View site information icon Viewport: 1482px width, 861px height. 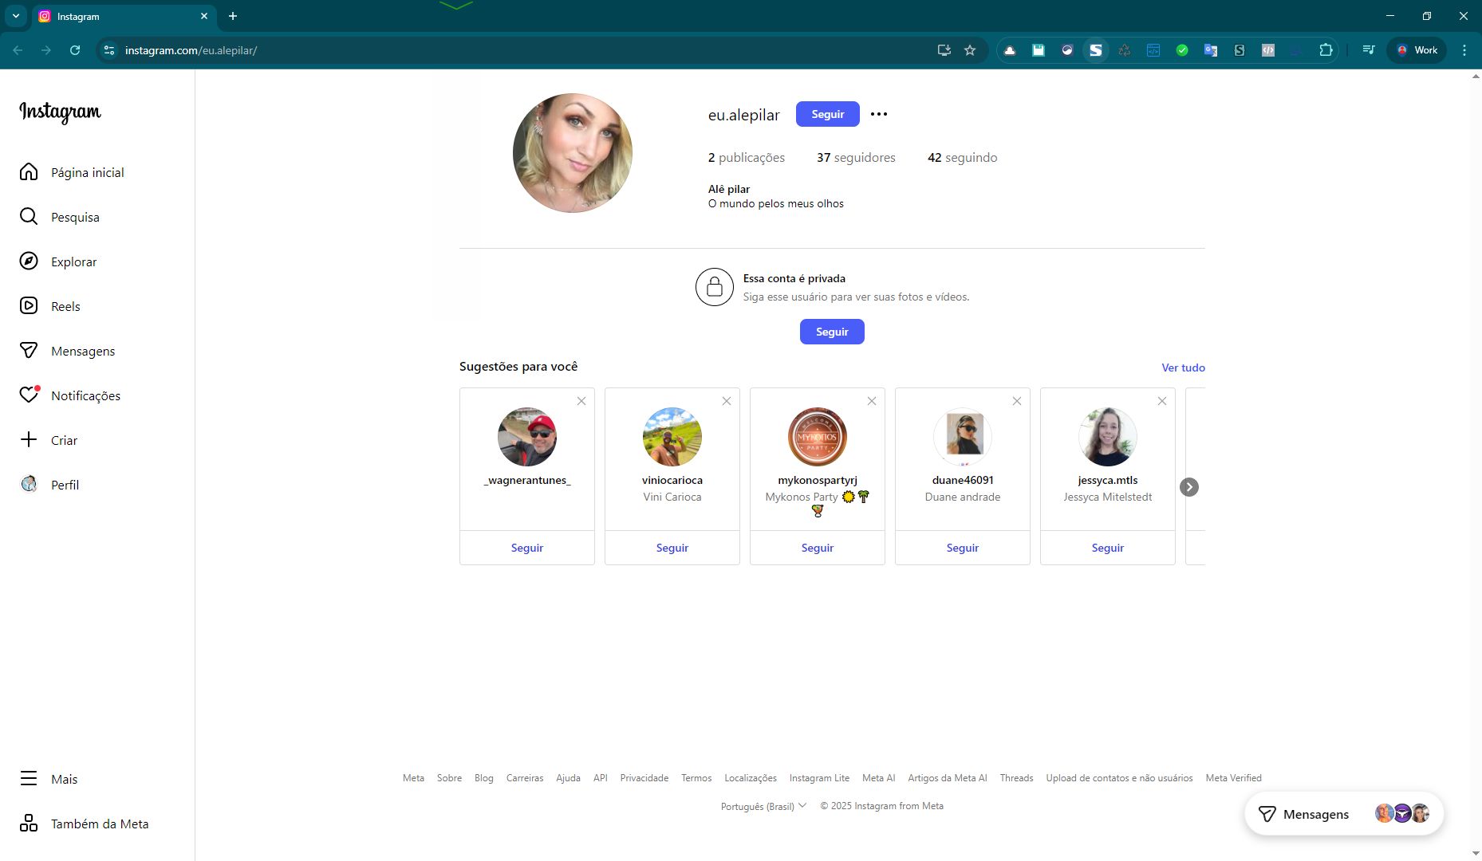(109, 50)
